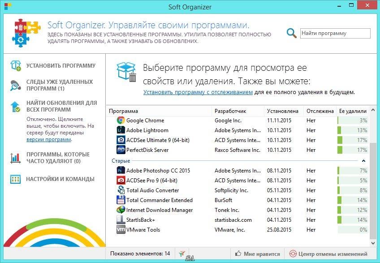This screenshot has height=263, width=380.
Task: Open ПРОГРАММЫ, КОТОРЫЕ ЧАСТО УДАЛЯЮТ (0)
Action: 58,158
